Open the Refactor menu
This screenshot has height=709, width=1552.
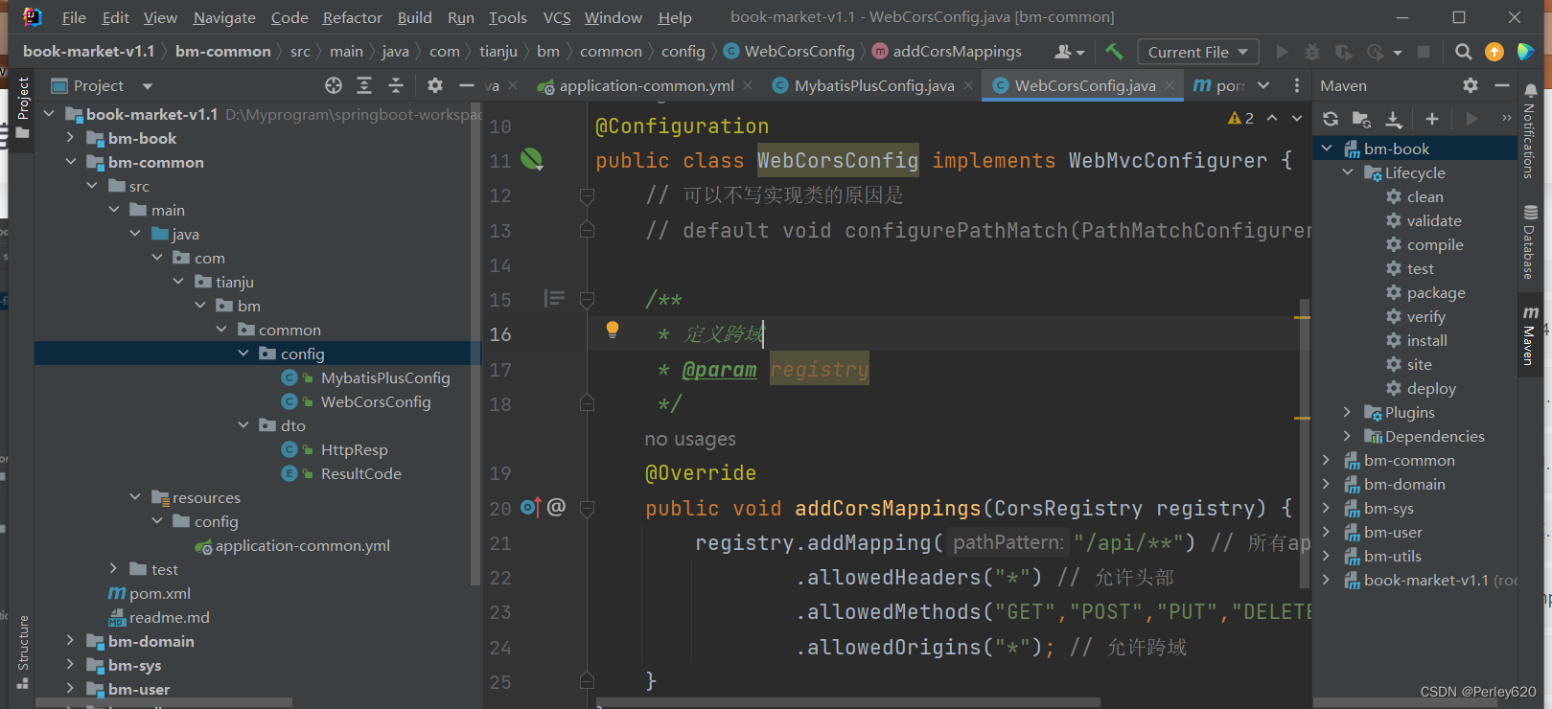352,17
